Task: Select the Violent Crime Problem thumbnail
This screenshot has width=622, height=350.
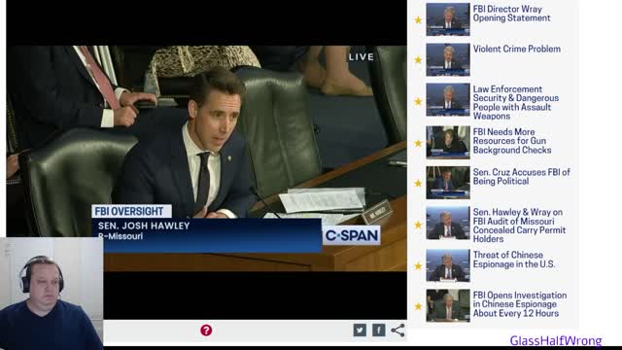Action: [448, 59]
